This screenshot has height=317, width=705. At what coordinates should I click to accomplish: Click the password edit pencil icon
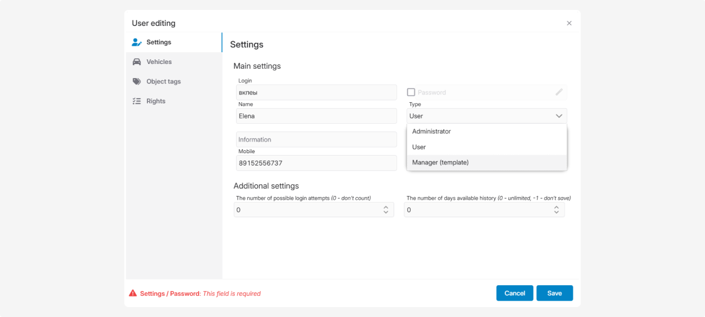(559, 92)
